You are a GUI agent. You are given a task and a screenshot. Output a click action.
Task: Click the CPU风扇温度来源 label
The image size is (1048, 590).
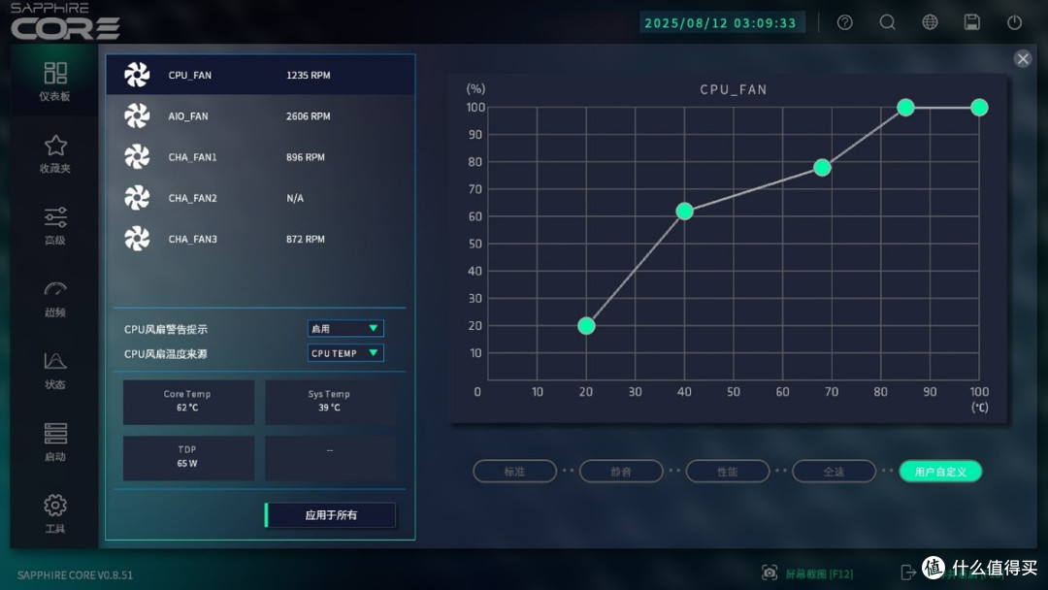coord(166,354)
